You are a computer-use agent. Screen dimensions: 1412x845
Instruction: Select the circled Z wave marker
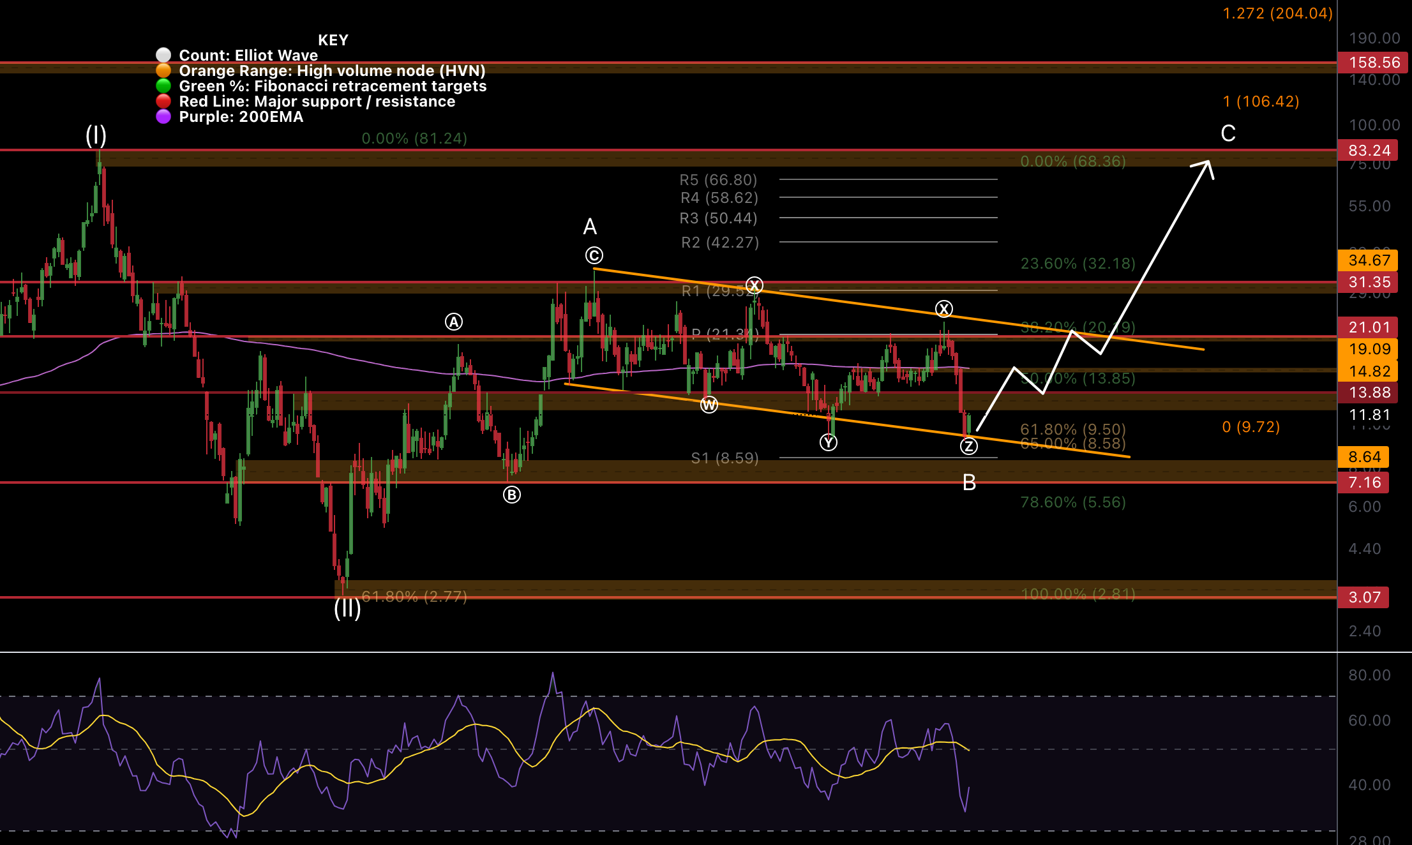968,445
